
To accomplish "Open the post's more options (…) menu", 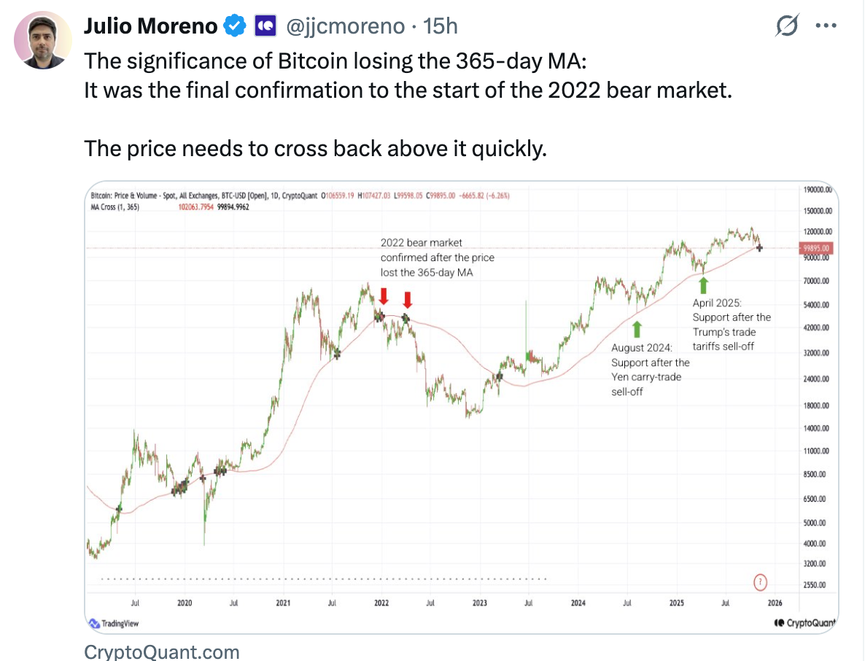I will 826,25.
